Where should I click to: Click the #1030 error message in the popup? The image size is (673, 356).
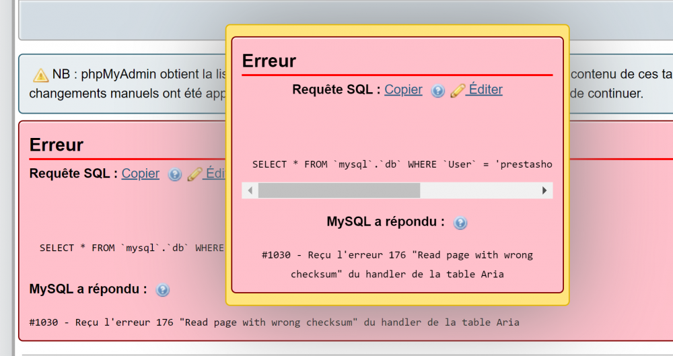[x=397, y=264]
